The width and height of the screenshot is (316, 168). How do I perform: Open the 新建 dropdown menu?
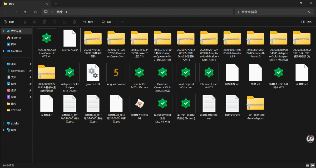pos(10,22)
